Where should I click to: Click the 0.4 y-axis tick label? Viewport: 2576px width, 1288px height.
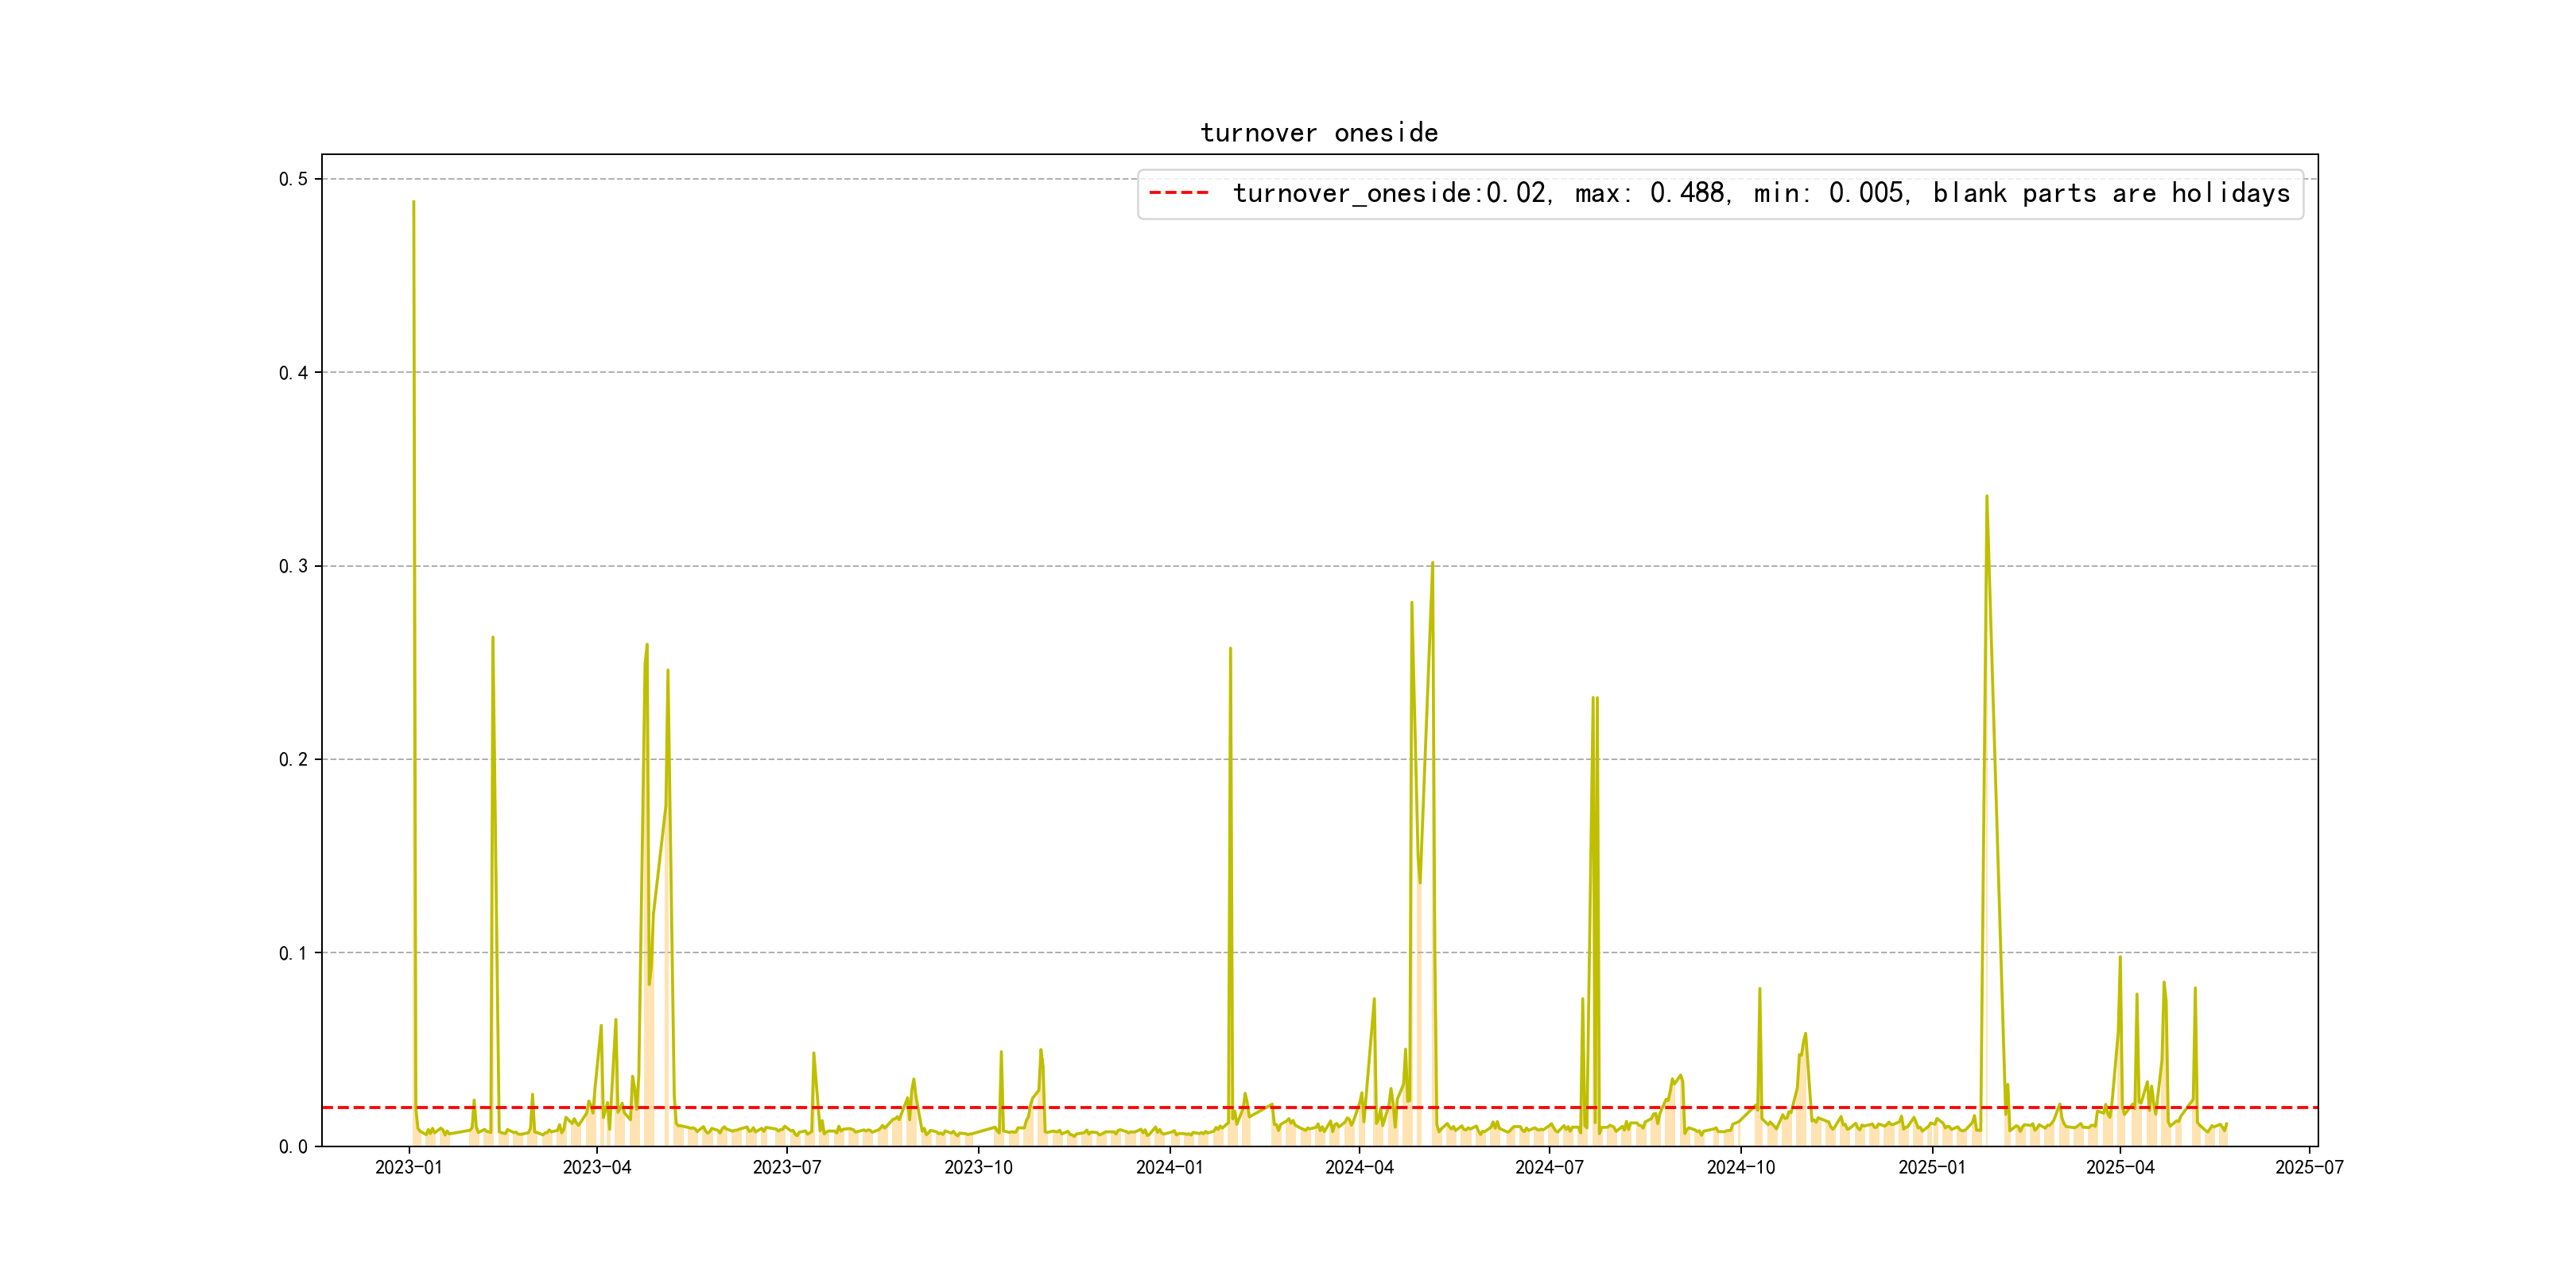coord(293,373)
